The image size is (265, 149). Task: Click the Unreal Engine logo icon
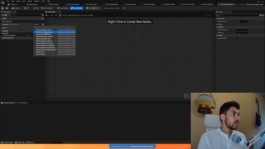(3, 3)
